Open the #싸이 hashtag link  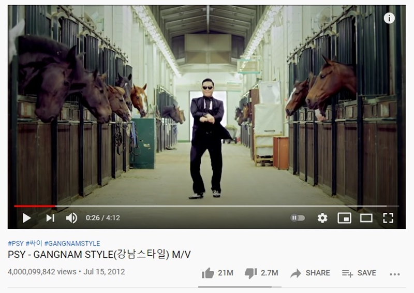34,243
